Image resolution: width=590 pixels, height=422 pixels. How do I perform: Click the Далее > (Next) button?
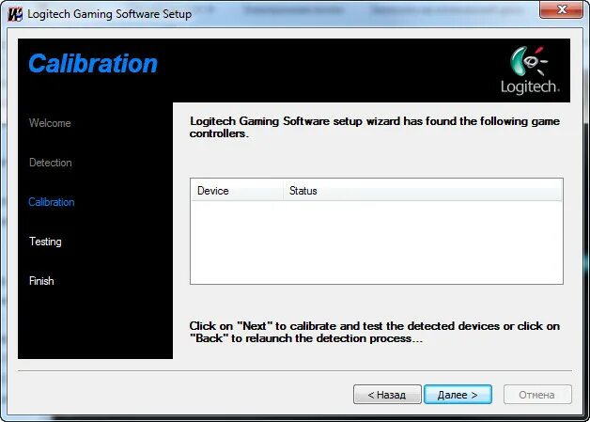(x=458, y=394)
